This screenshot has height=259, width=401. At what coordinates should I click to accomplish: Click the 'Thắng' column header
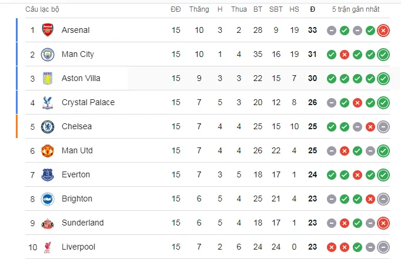[199, 9]
